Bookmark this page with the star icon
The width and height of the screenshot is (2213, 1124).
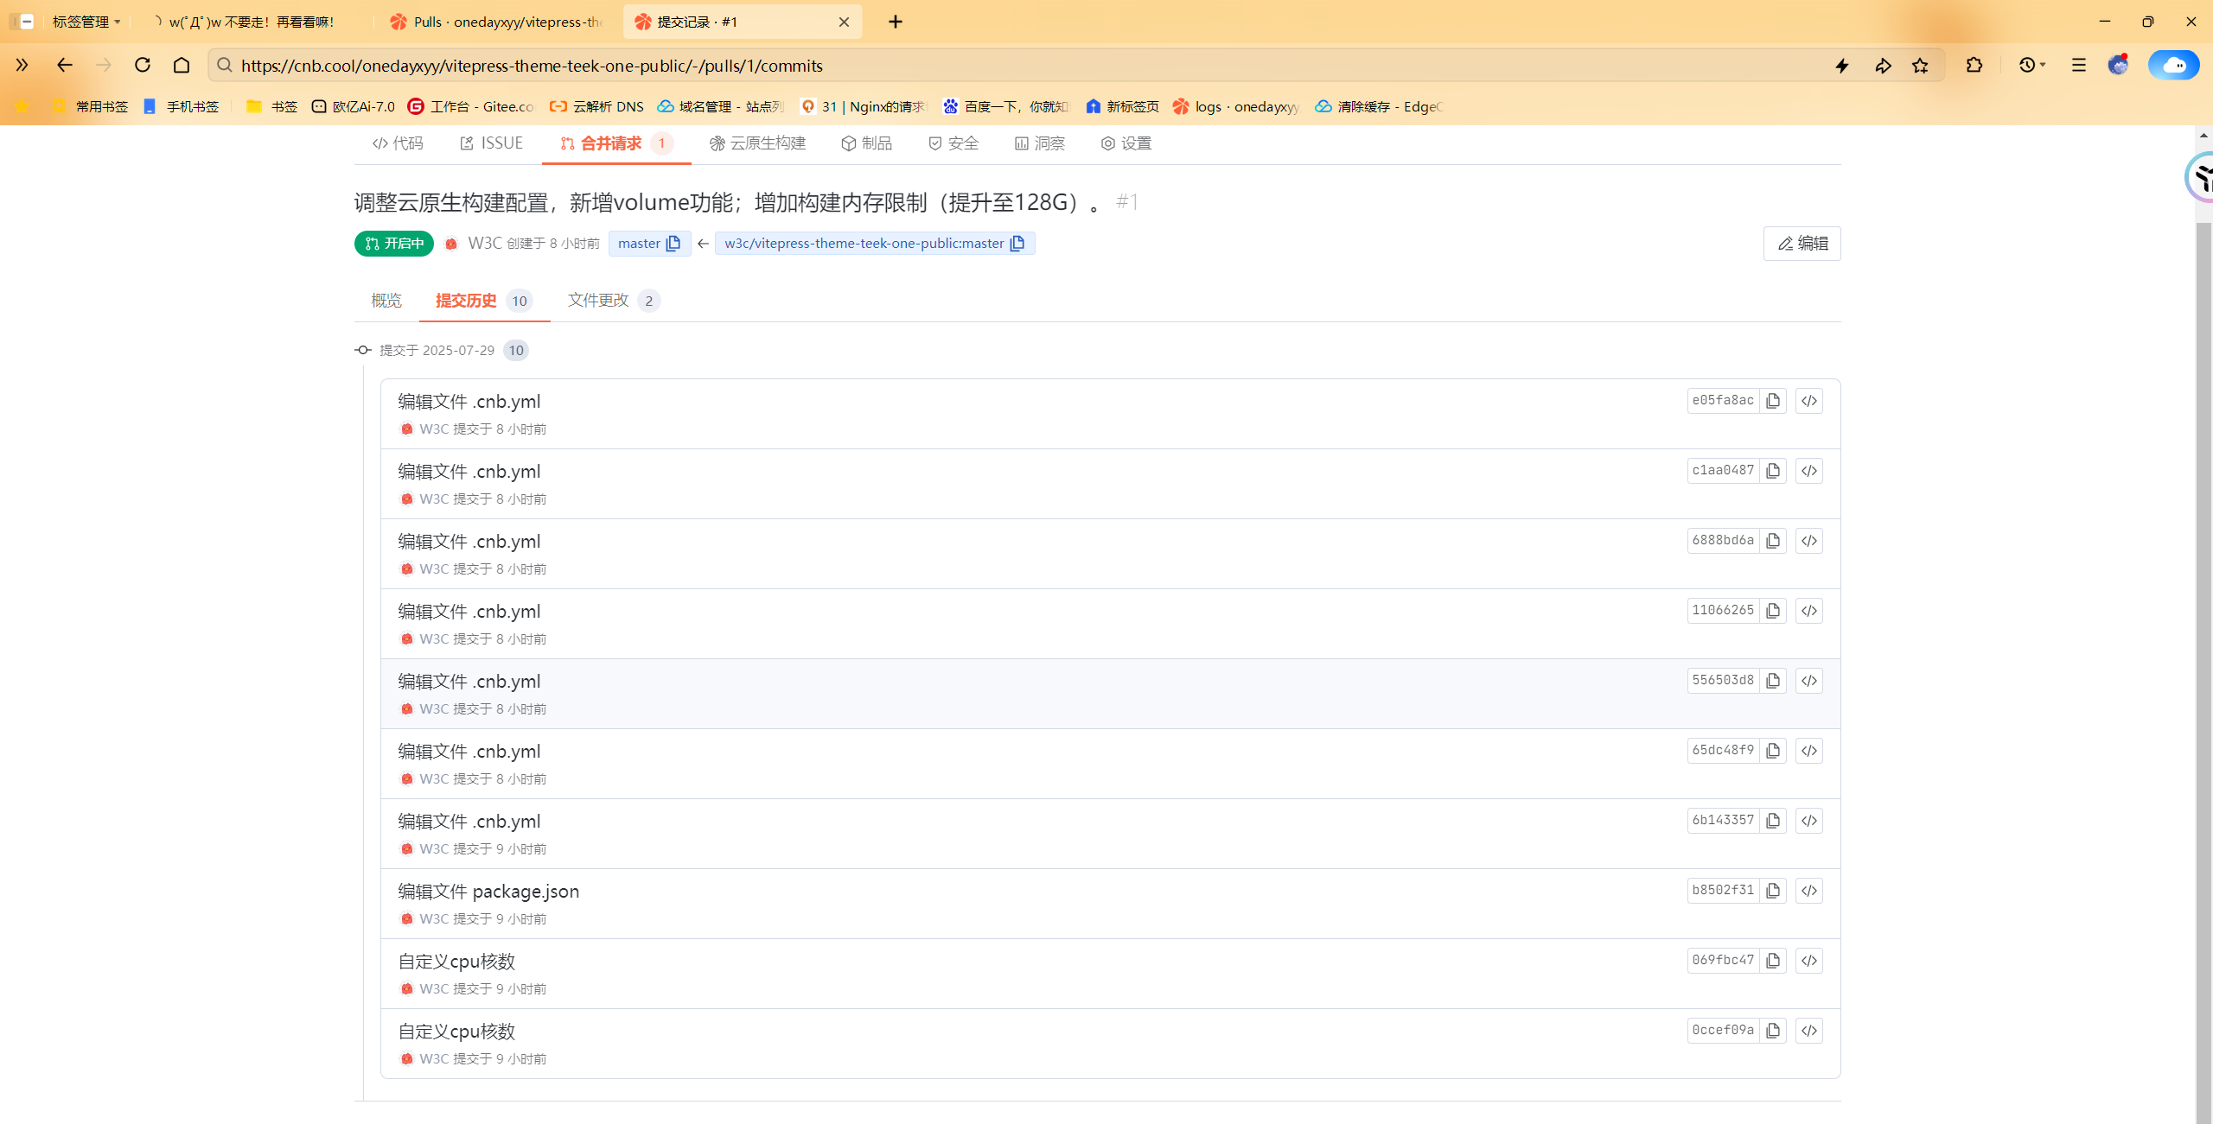tap(1921, 66)
